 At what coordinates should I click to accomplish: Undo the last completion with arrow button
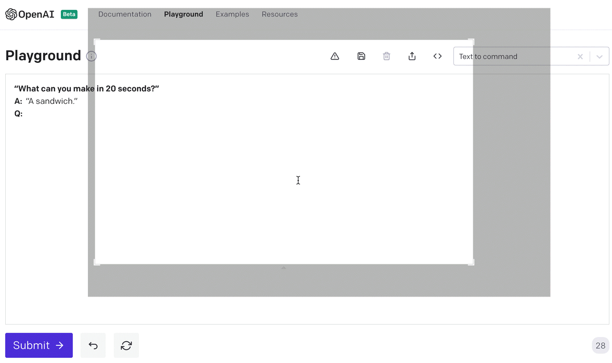click(x=93, y=345)
